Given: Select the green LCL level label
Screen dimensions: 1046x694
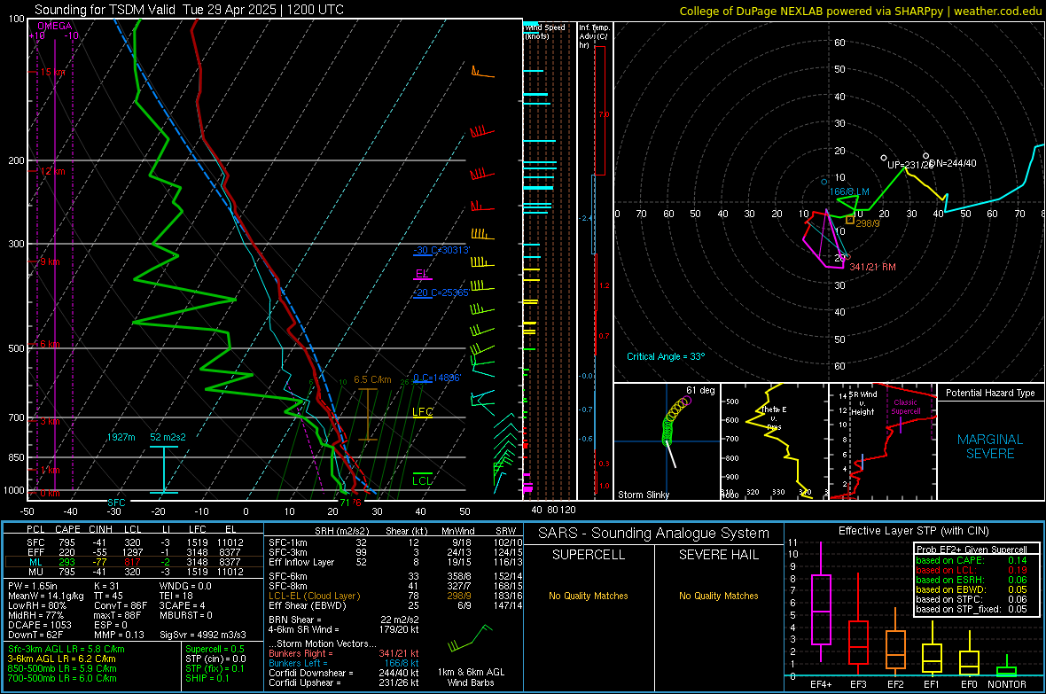Looking at the screenshot, I should click(x=422, y=480).
